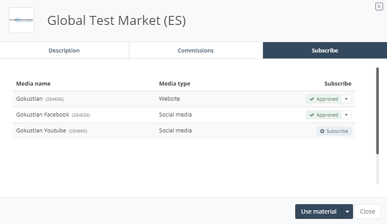
Task: Select the Gokustian (284656) media name
Action: 40,99
